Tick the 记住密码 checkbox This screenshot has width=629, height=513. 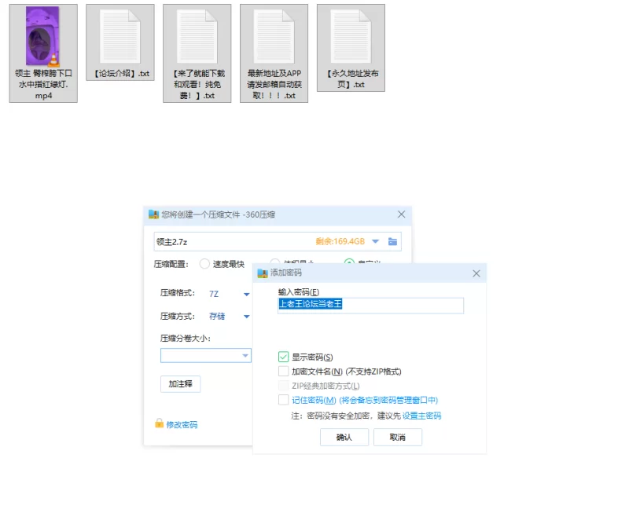(x=284, y=400)
